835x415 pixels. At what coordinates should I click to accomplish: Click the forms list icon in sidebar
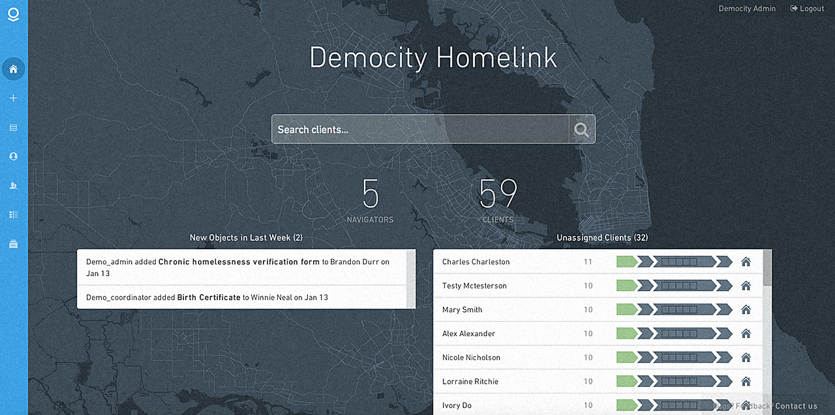click(13, 127)
